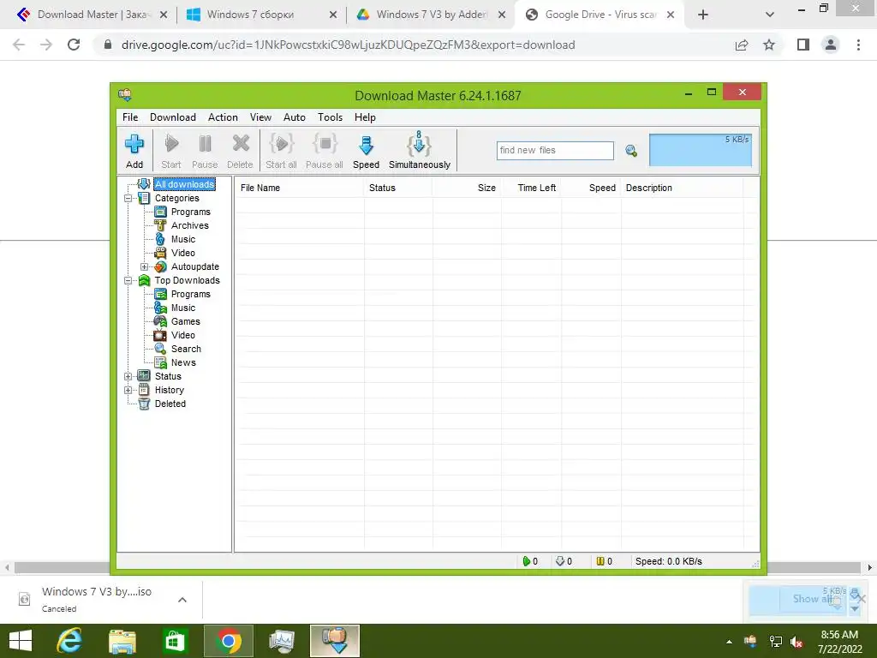Bookmark this page with the star icon
The height and width of the screenshot is (658, 877).
pos(769,45)
